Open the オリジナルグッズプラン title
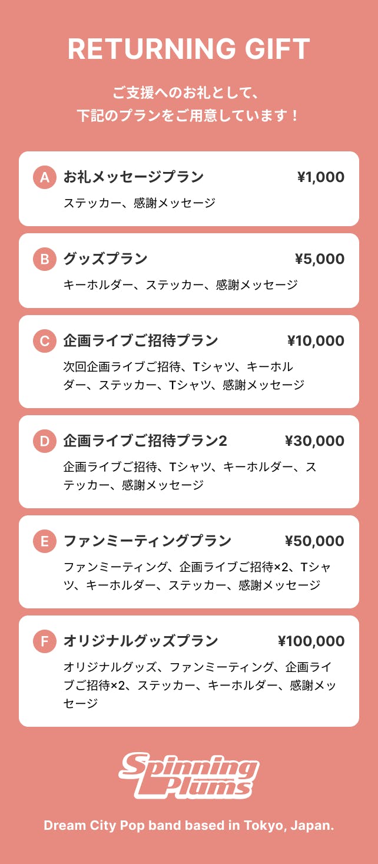 click(141, 641)
